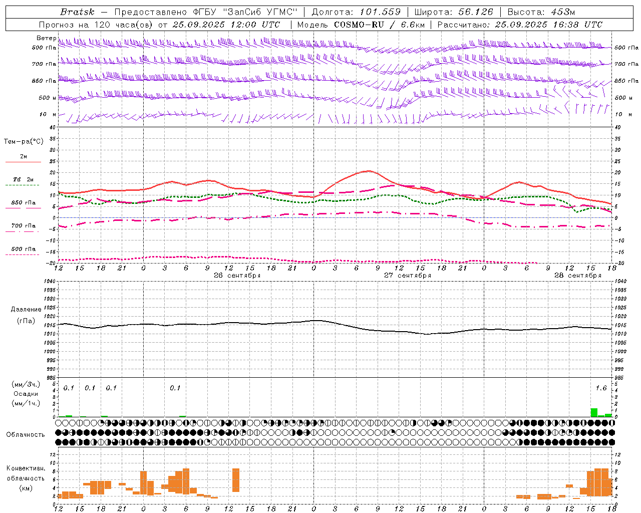
Task: Click the 'Тем-ра(°C)' temperature panel label
Action: [x=24, y=142]
